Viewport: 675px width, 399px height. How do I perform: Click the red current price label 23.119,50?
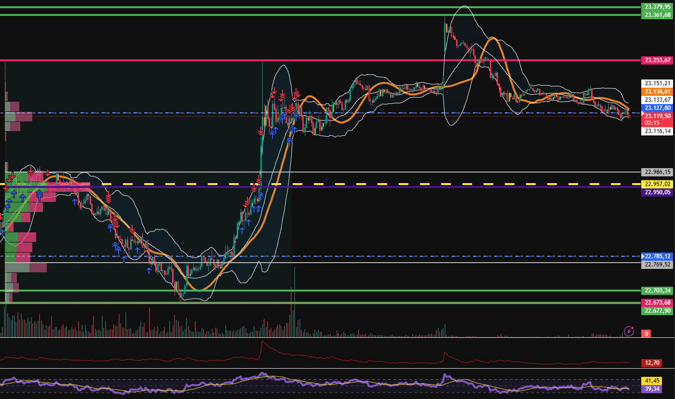[x=658, y=116]
